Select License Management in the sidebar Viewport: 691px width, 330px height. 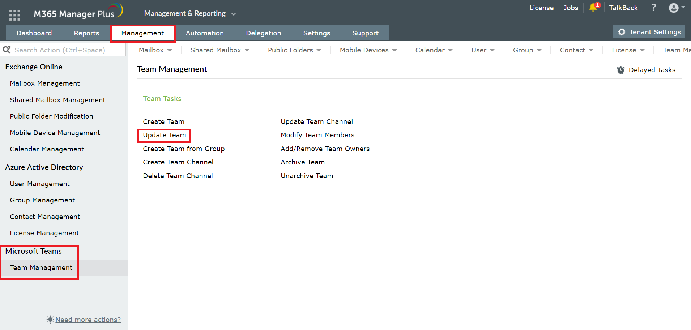(44, 233)
